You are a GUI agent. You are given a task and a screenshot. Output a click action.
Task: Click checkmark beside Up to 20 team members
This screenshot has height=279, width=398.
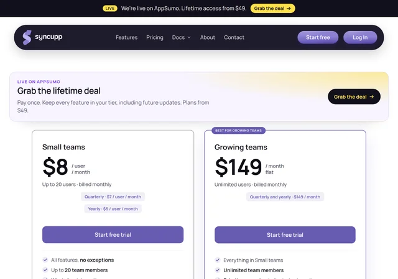tap(45, 270)
